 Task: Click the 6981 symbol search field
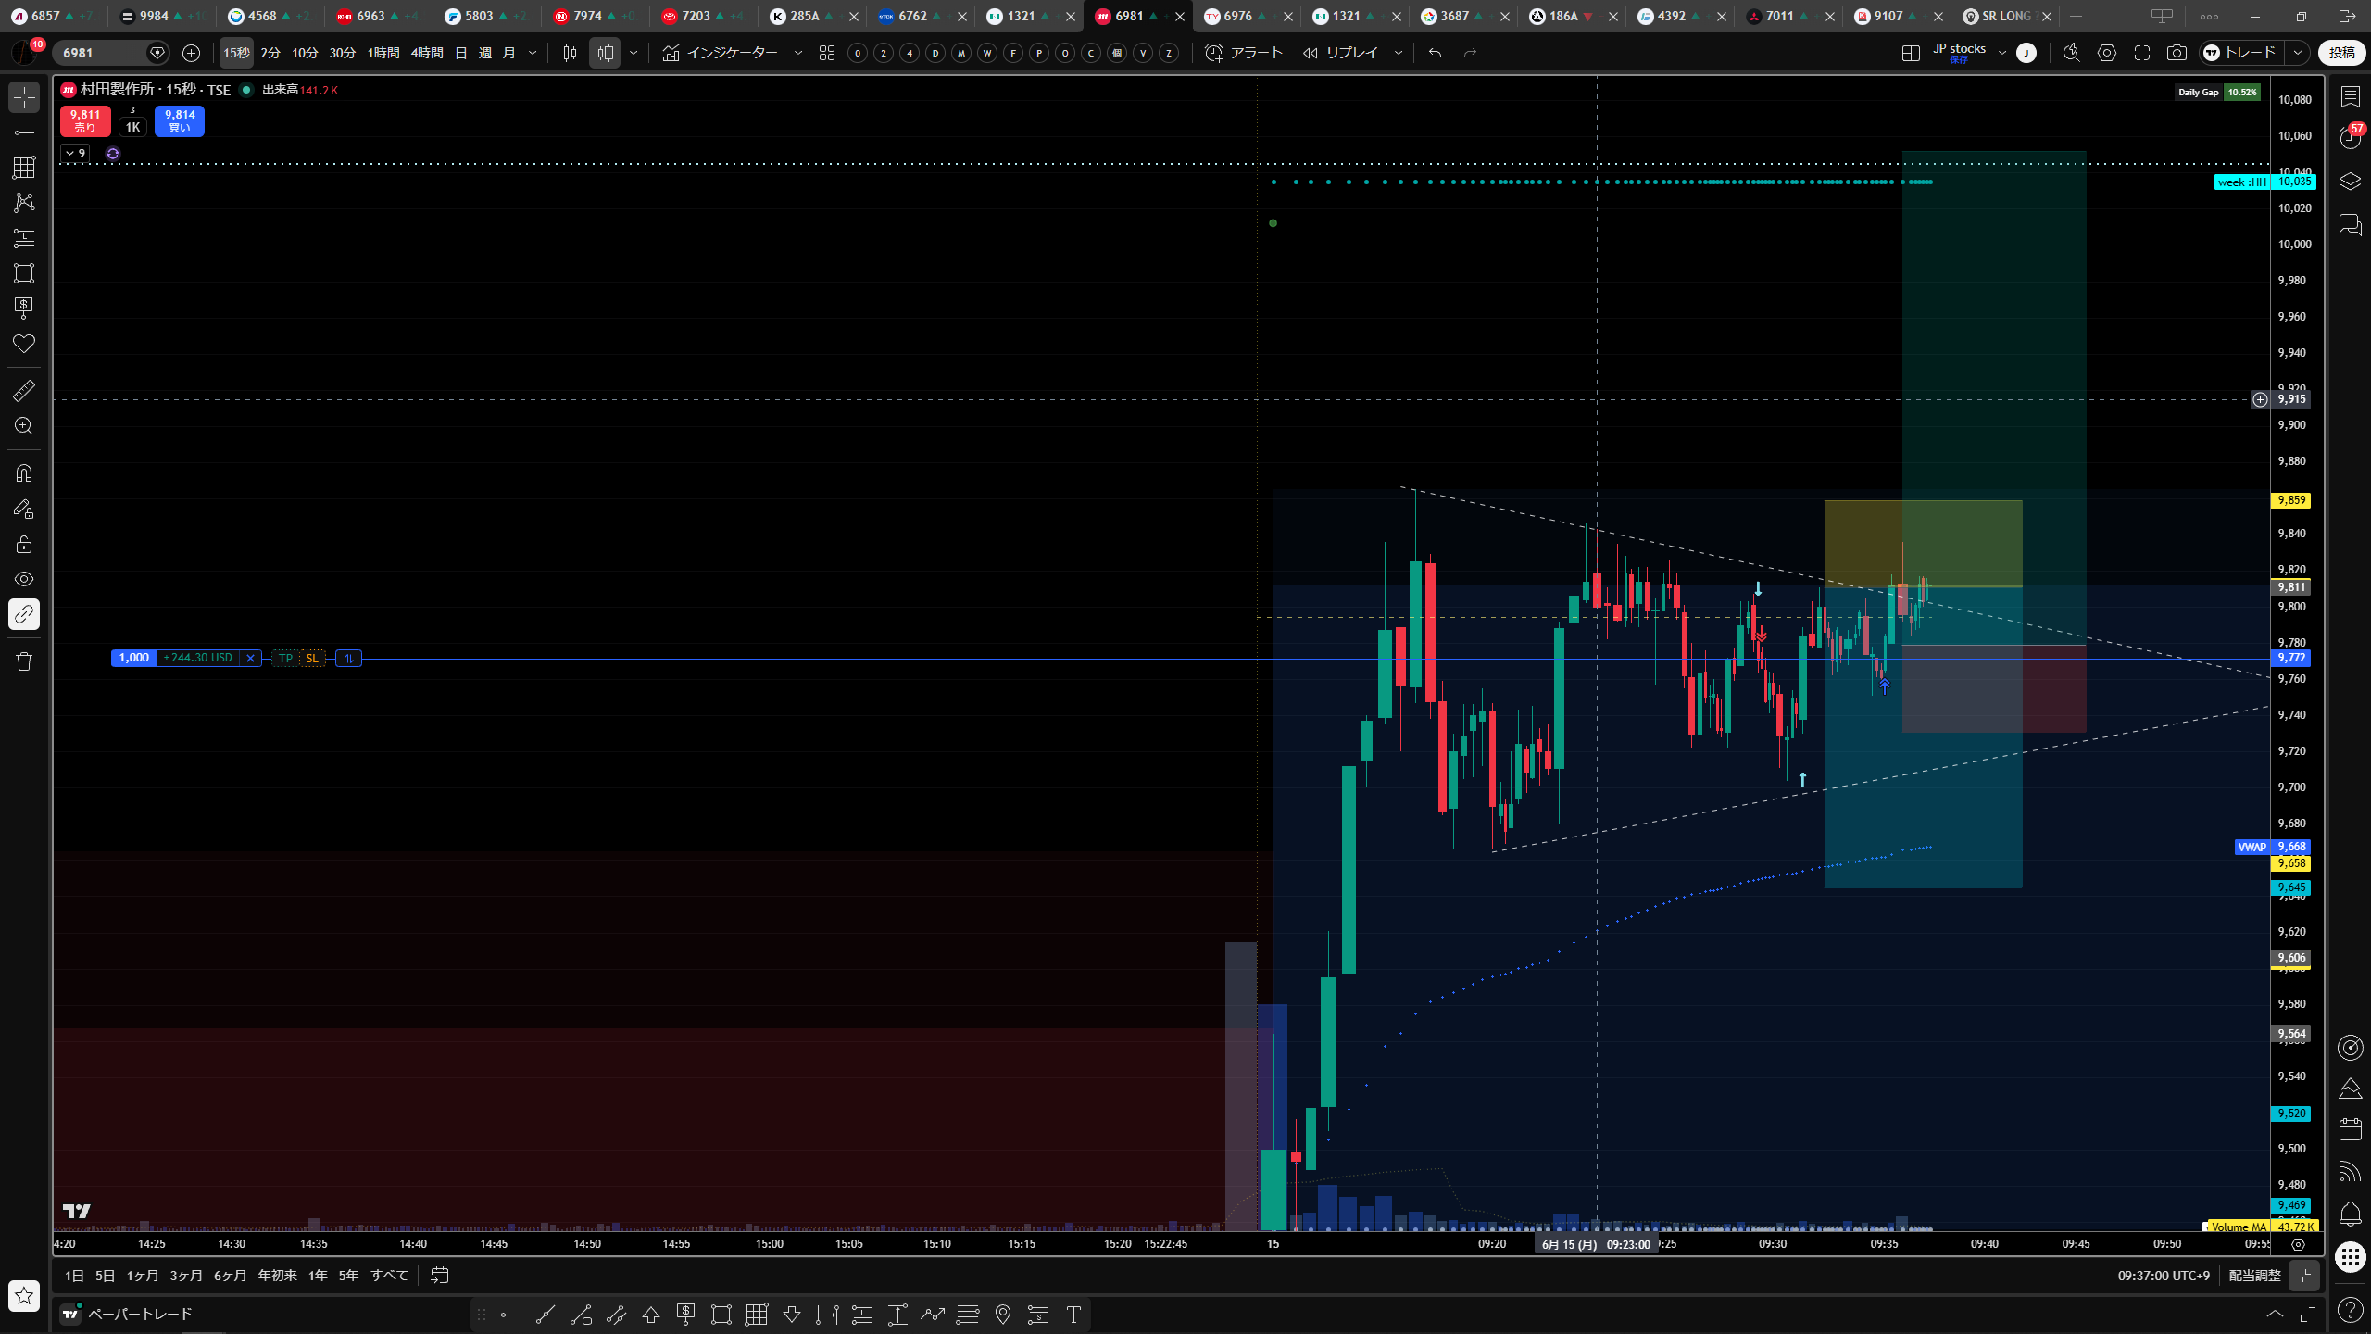(x=103, y=53)
